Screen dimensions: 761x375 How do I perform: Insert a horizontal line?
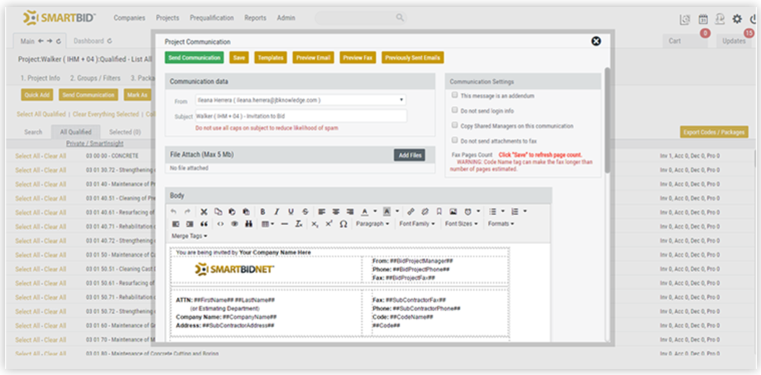coord(284,224)
